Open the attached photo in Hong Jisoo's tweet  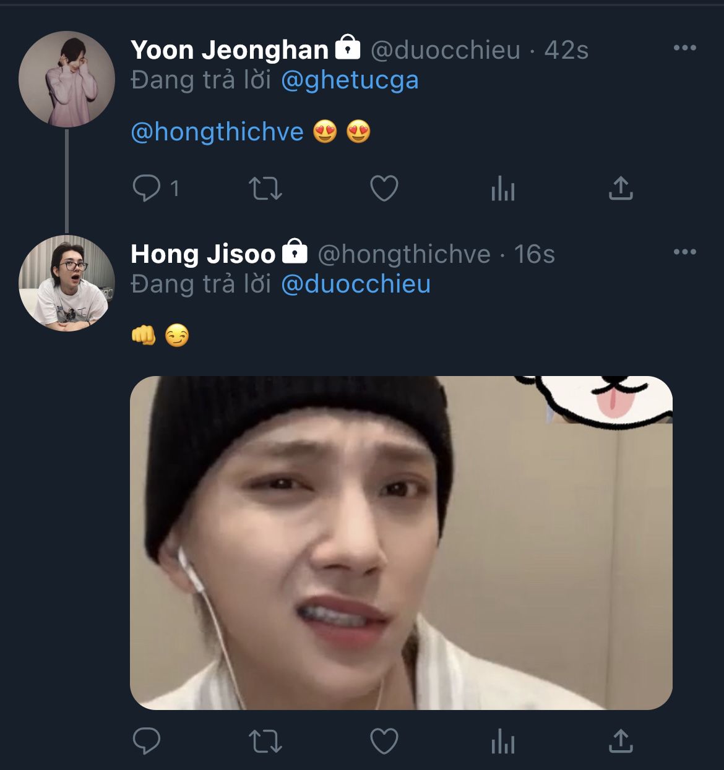(x=401, y=543)
